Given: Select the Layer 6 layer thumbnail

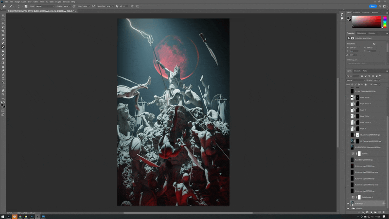Looking at the screenshot, I should (x=352, y=110).
